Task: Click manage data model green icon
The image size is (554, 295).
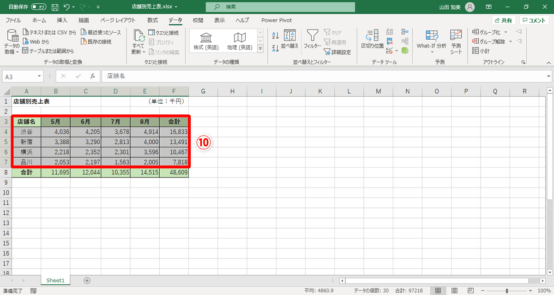Action: (x=405, y=51)
